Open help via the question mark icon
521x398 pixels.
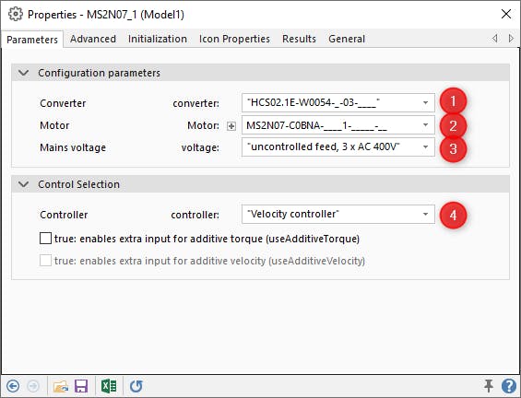[509, 386]
